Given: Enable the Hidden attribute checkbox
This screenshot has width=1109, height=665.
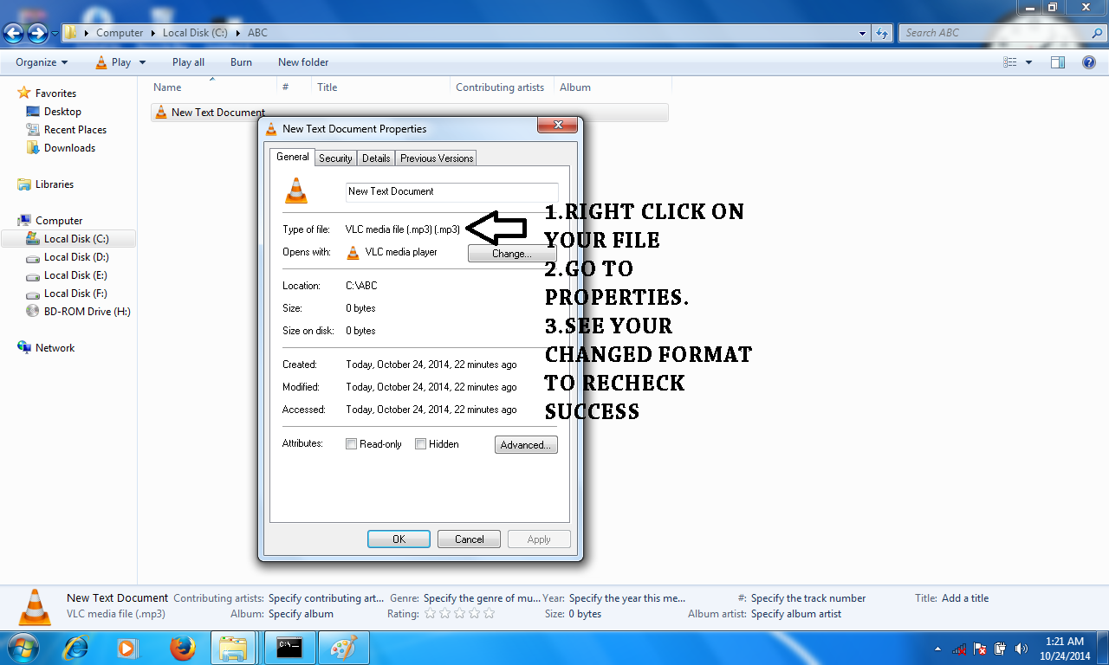Looking at the screenshot, I should click(419, 443).
